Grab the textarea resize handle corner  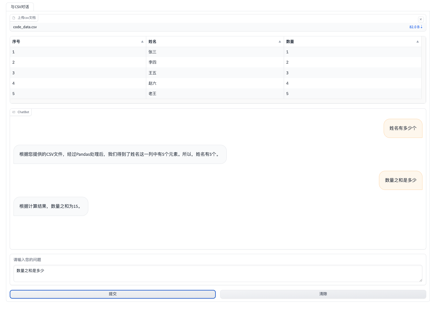click(421, 280)
